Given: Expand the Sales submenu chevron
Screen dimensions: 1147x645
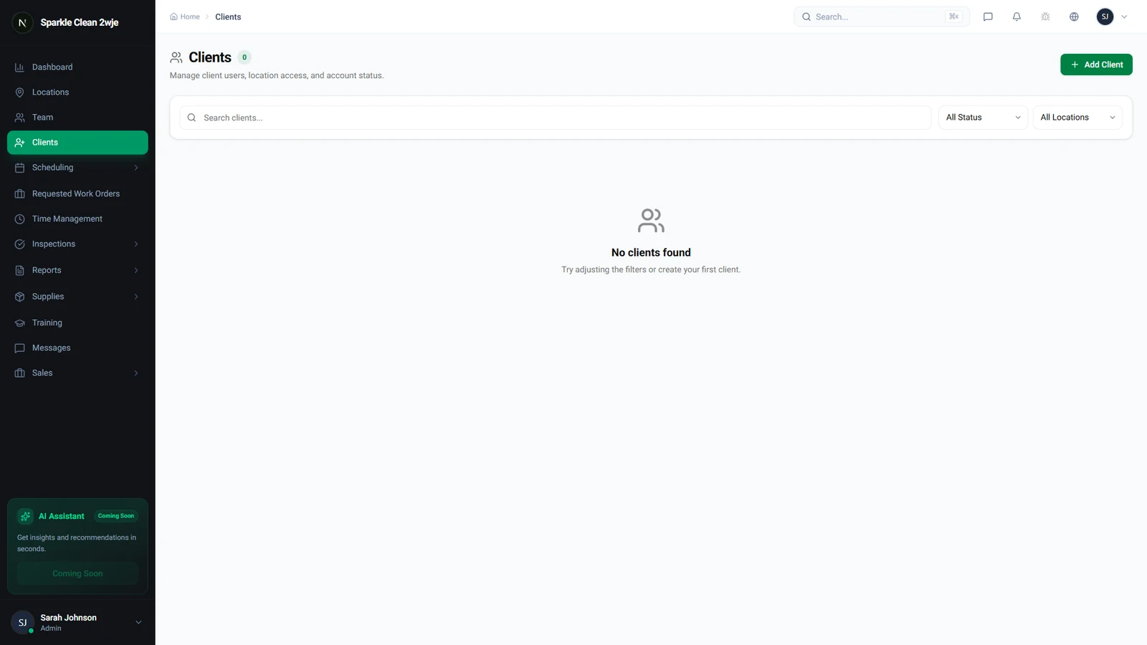Looking at the screenshot, I should 136,373.
